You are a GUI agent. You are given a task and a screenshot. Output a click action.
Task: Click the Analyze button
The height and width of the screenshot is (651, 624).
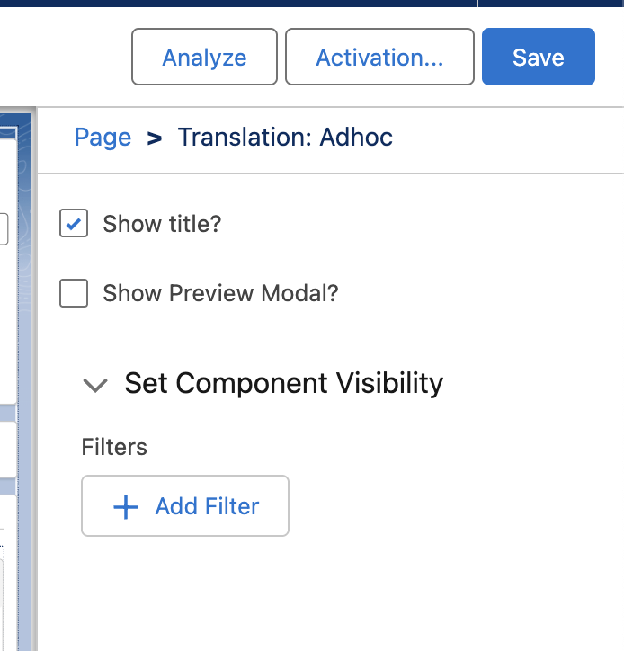point(204,58)
